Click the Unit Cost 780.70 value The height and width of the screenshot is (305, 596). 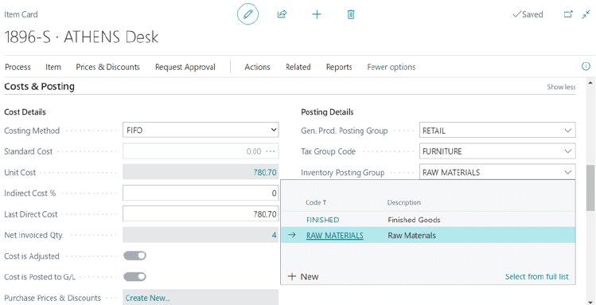coord(264,172)
